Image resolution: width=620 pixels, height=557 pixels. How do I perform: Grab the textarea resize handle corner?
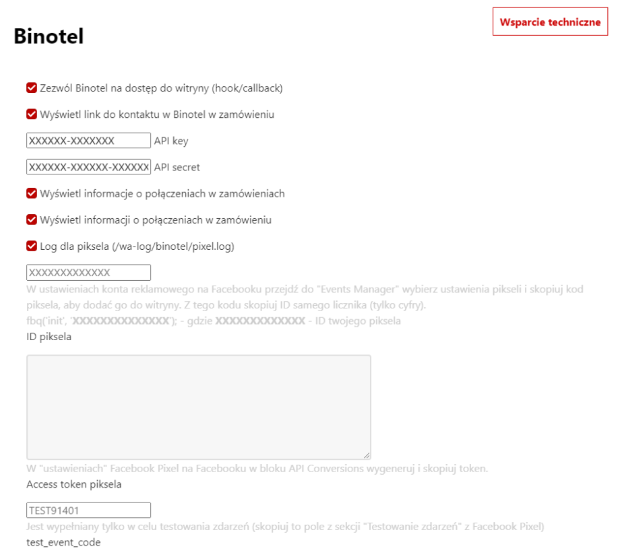click(367, 456)
